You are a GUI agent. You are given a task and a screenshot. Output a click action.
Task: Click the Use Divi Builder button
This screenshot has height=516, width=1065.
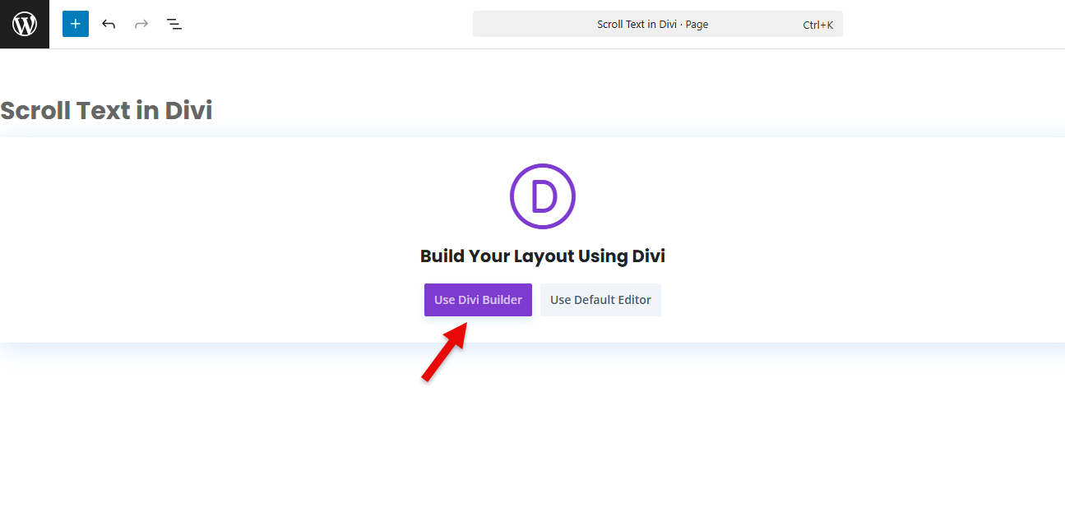(x=478, y=300)
